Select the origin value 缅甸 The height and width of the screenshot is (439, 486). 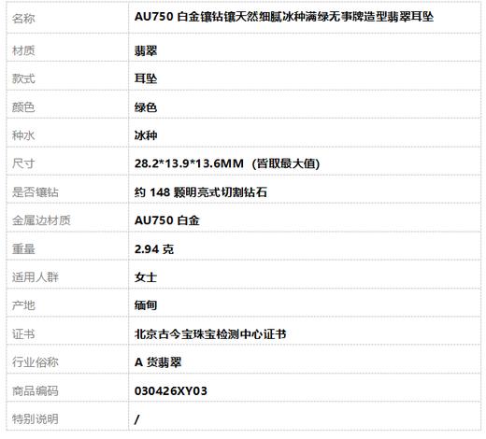coord(146,305)
